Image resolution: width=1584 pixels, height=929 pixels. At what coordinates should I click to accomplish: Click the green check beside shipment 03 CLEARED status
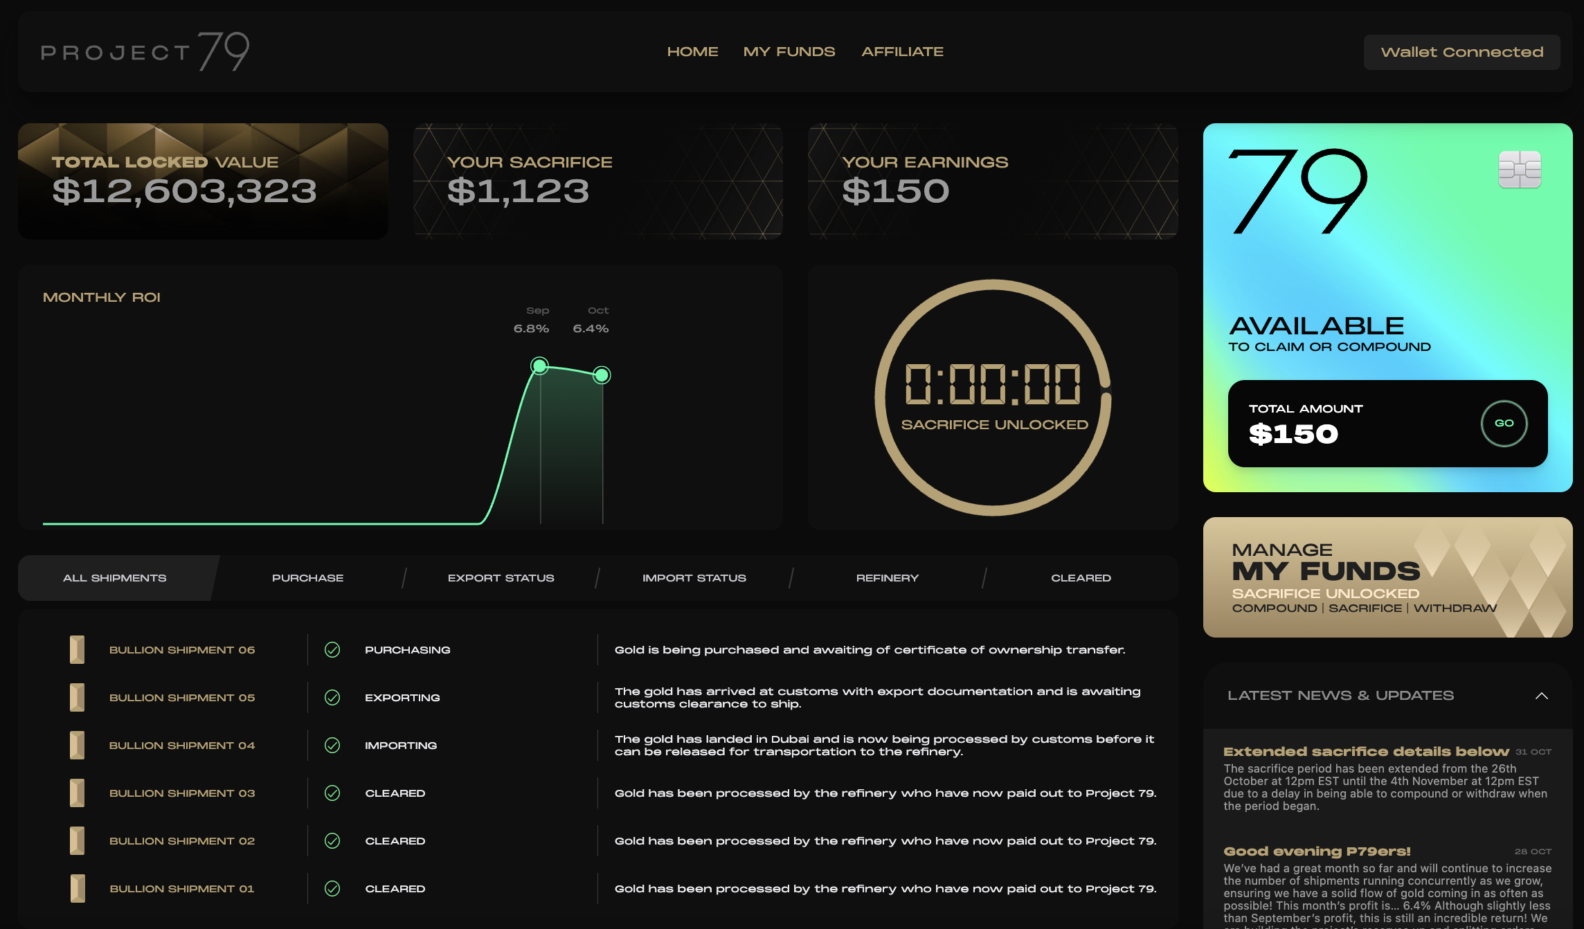[x=333, y=793]
